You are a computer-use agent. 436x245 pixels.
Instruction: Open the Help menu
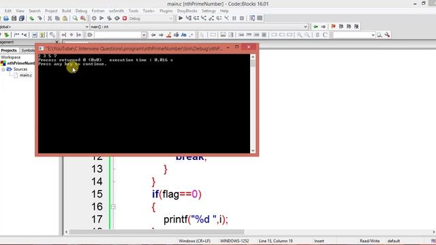point(224,11)
